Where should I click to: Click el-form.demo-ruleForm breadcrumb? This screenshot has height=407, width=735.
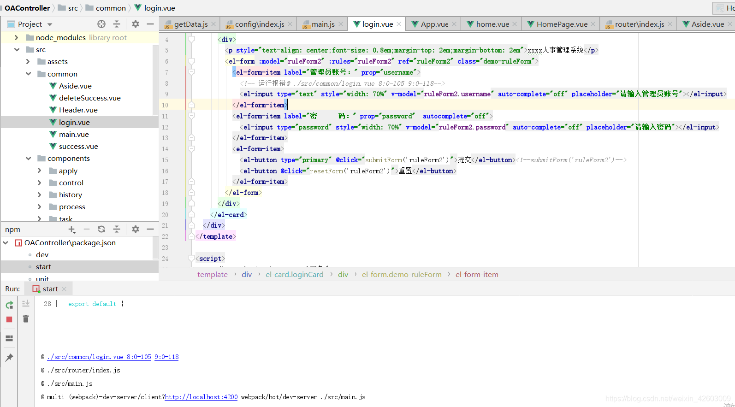pyautogui.click(x=402, y=274)
